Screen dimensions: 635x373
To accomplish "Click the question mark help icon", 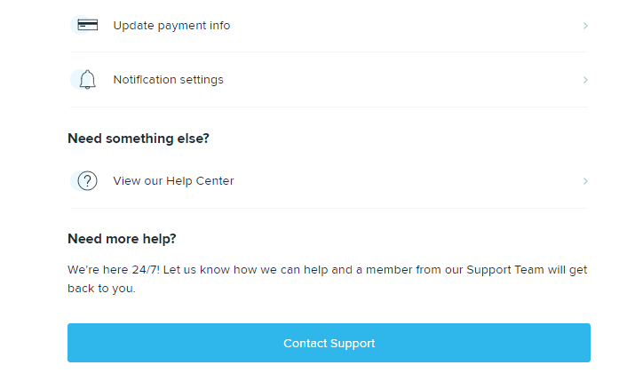I will [x=87, y=180].
